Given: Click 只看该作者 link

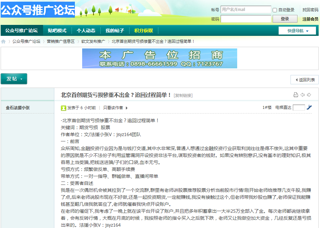Looking at the screenshot, I should pos(113,108).
